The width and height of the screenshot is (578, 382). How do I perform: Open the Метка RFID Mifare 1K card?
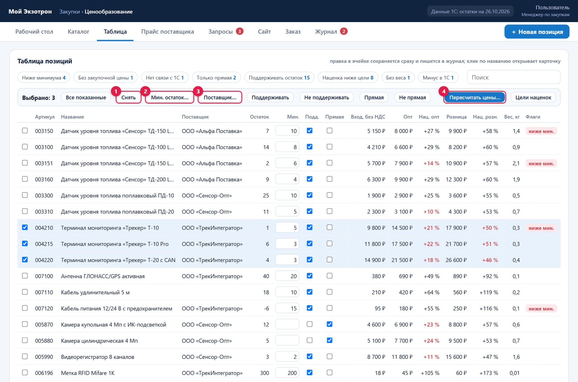click(x=88, y=373)
